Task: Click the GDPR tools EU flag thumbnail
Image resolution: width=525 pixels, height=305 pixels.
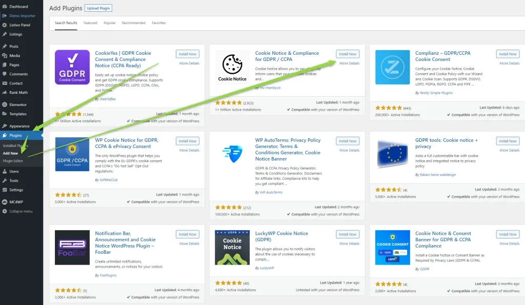Action: point(392,155)
